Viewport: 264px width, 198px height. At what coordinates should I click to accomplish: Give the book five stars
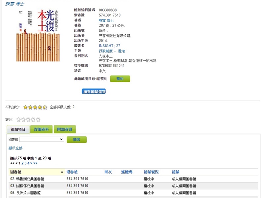tap(38, 119)
